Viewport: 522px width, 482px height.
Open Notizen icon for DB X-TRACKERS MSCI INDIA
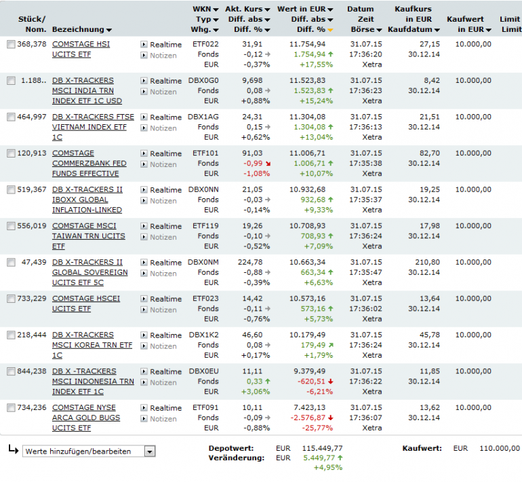coord(144,92)
